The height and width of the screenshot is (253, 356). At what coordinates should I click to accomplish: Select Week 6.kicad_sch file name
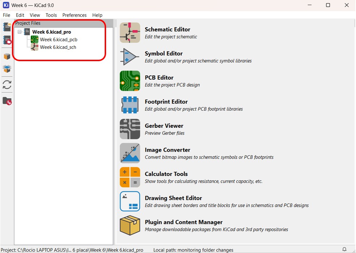58,47
